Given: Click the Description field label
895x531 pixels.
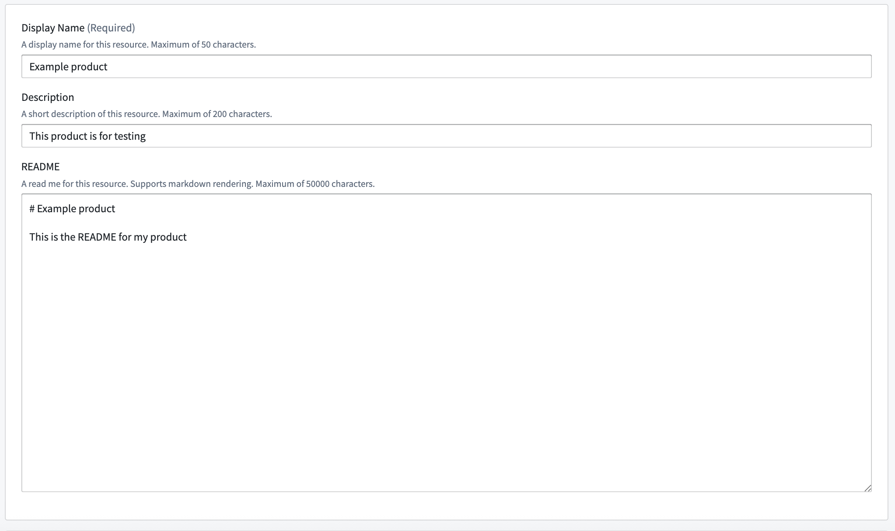Looking at the screenshot, I should pos(48,97).
